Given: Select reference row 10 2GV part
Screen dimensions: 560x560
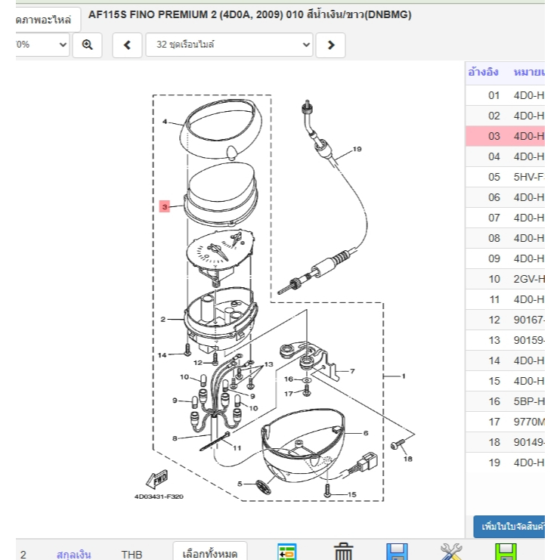Looking at the screenshot, I should [505, 279].
